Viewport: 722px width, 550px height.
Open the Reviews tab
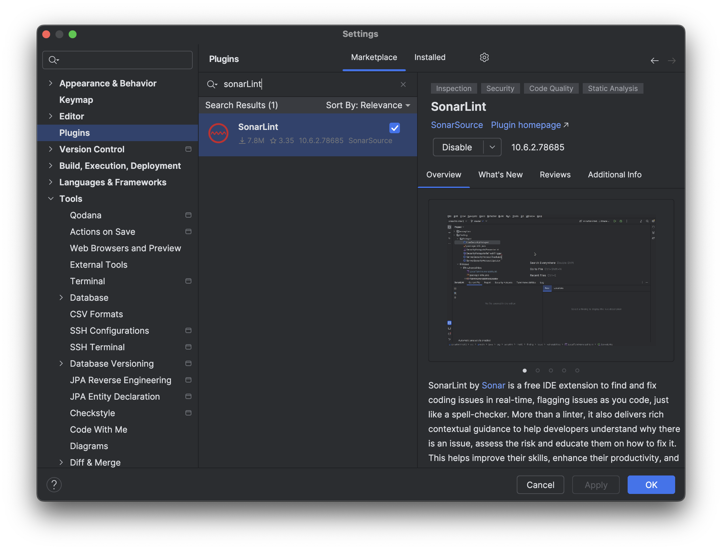tap(555, 175)
